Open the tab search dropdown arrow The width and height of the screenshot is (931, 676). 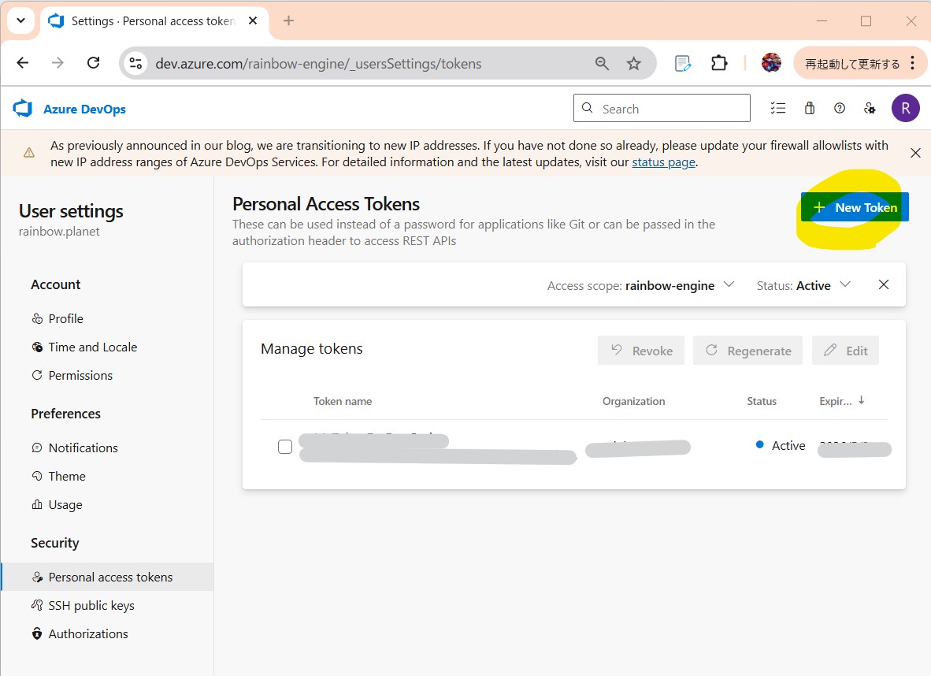click(20, 20)
